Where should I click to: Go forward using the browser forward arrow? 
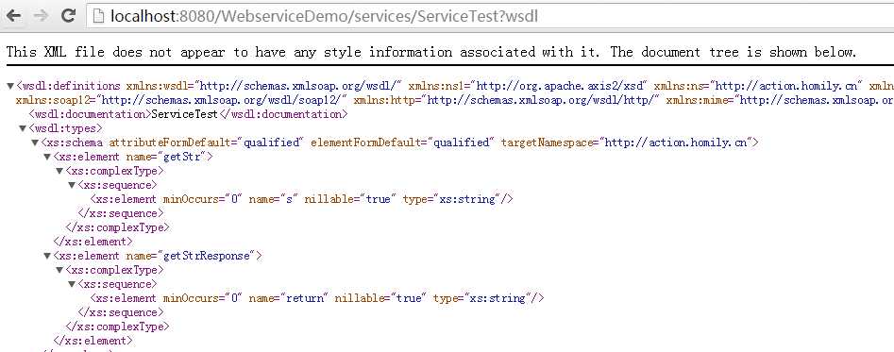click(41, 16)
